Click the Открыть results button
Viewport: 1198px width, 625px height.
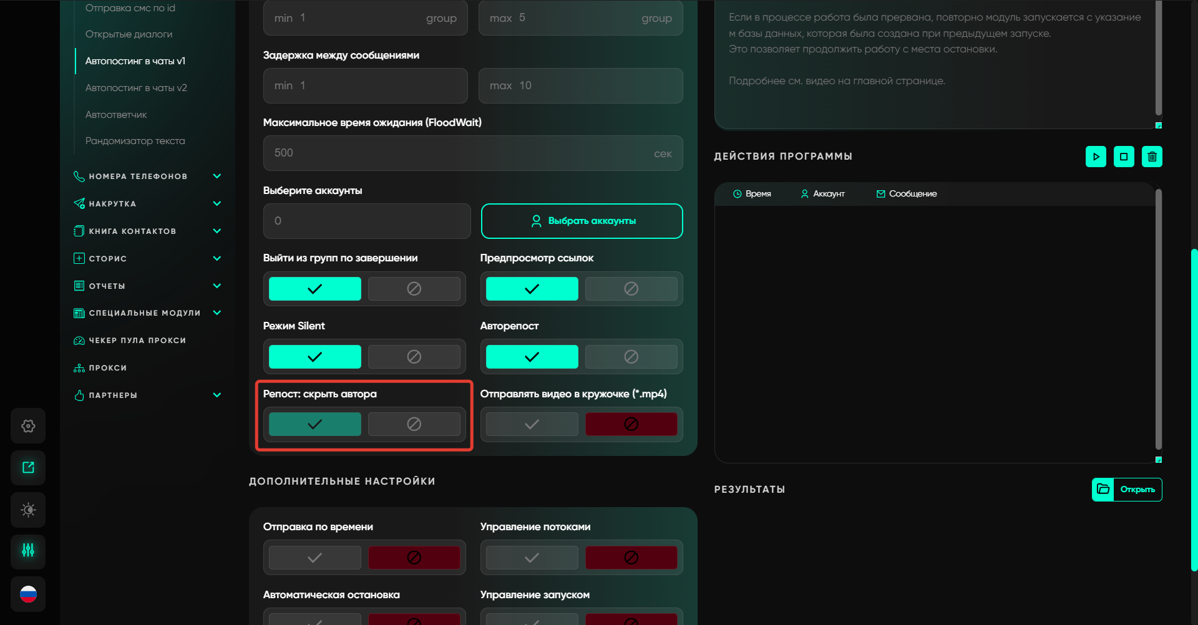tap(1127, 490)
